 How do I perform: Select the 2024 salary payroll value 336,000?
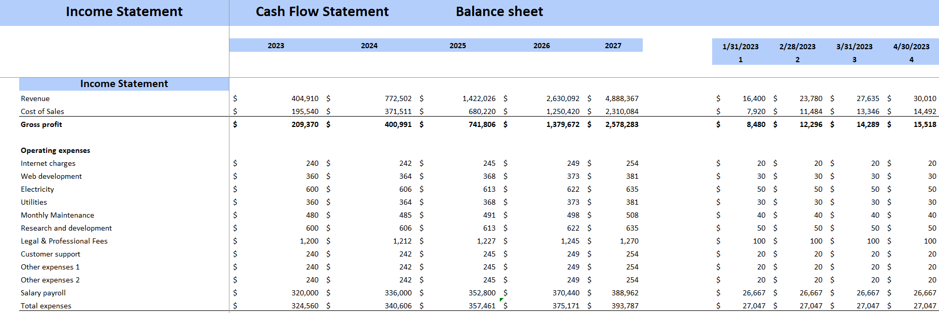pos(398,293)
